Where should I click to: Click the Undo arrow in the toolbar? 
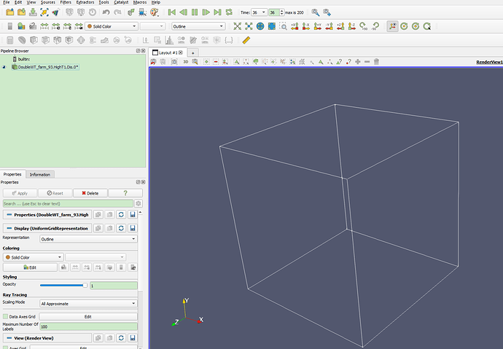click(x=106, y=12)
